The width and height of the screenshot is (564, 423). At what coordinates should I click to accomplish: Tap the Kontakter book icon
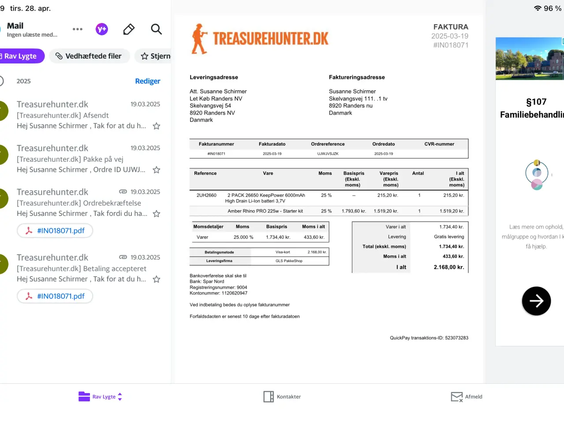[x=269, y=397]
